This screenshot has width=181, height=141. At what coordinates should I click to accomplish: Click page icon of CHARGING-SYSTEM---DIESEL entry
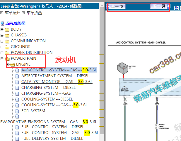pyautogui.click(x=17, y=88)
